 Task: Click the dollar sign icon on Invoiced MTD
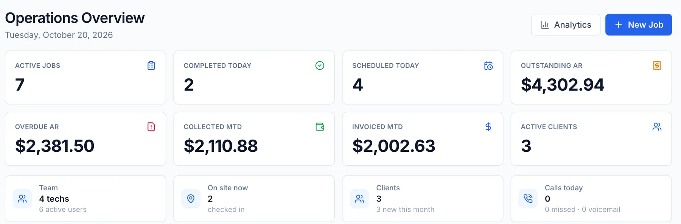point(488,127)
